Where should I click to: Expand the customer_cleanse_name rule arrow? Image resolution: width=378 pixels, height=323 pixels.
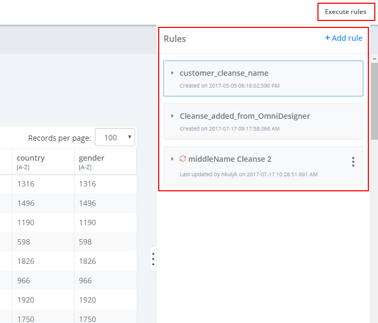click(x=172, y=73)
